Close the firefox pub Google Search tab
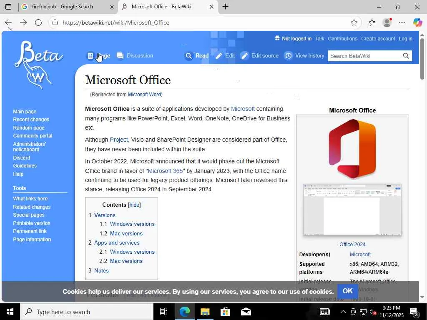The width and height of the screenshot is (427, 320). [112, 7]
